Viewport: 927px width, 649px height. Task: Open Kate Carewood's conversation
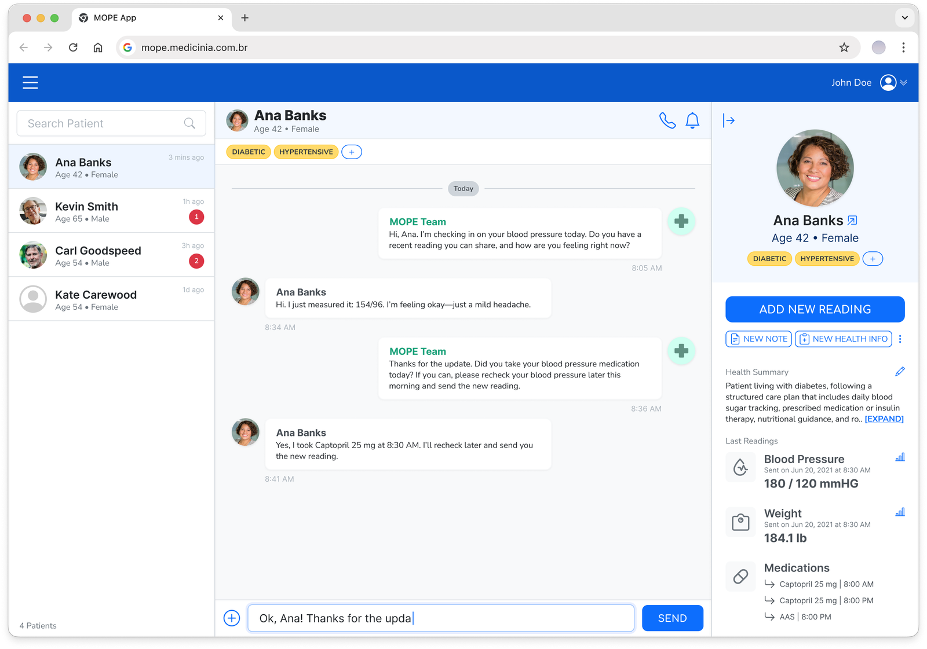111,299
